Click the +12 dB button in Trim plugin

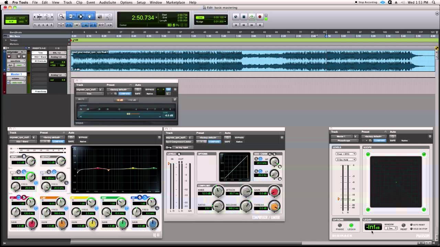pyautogui.click(x=132, y=100)
